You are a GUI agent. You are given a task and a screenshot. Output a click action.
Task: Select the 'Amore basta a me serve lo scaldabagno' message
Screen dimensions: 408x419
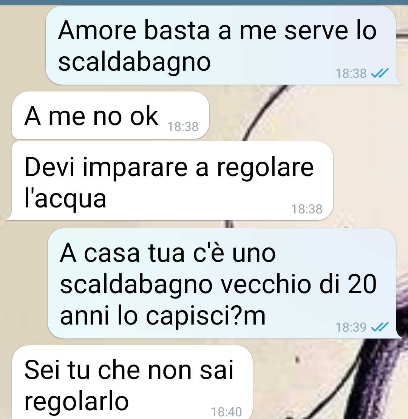point(221,45)
